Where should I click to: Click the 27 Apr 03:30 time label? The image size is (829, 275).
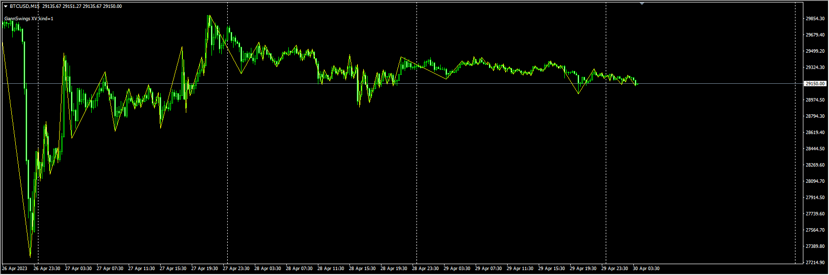pyautogui.click(x=78, y=269)
